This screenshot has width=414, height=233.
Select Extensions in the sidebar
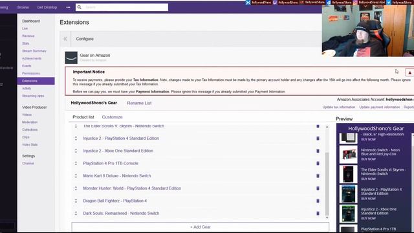click(x=36, y=81)
